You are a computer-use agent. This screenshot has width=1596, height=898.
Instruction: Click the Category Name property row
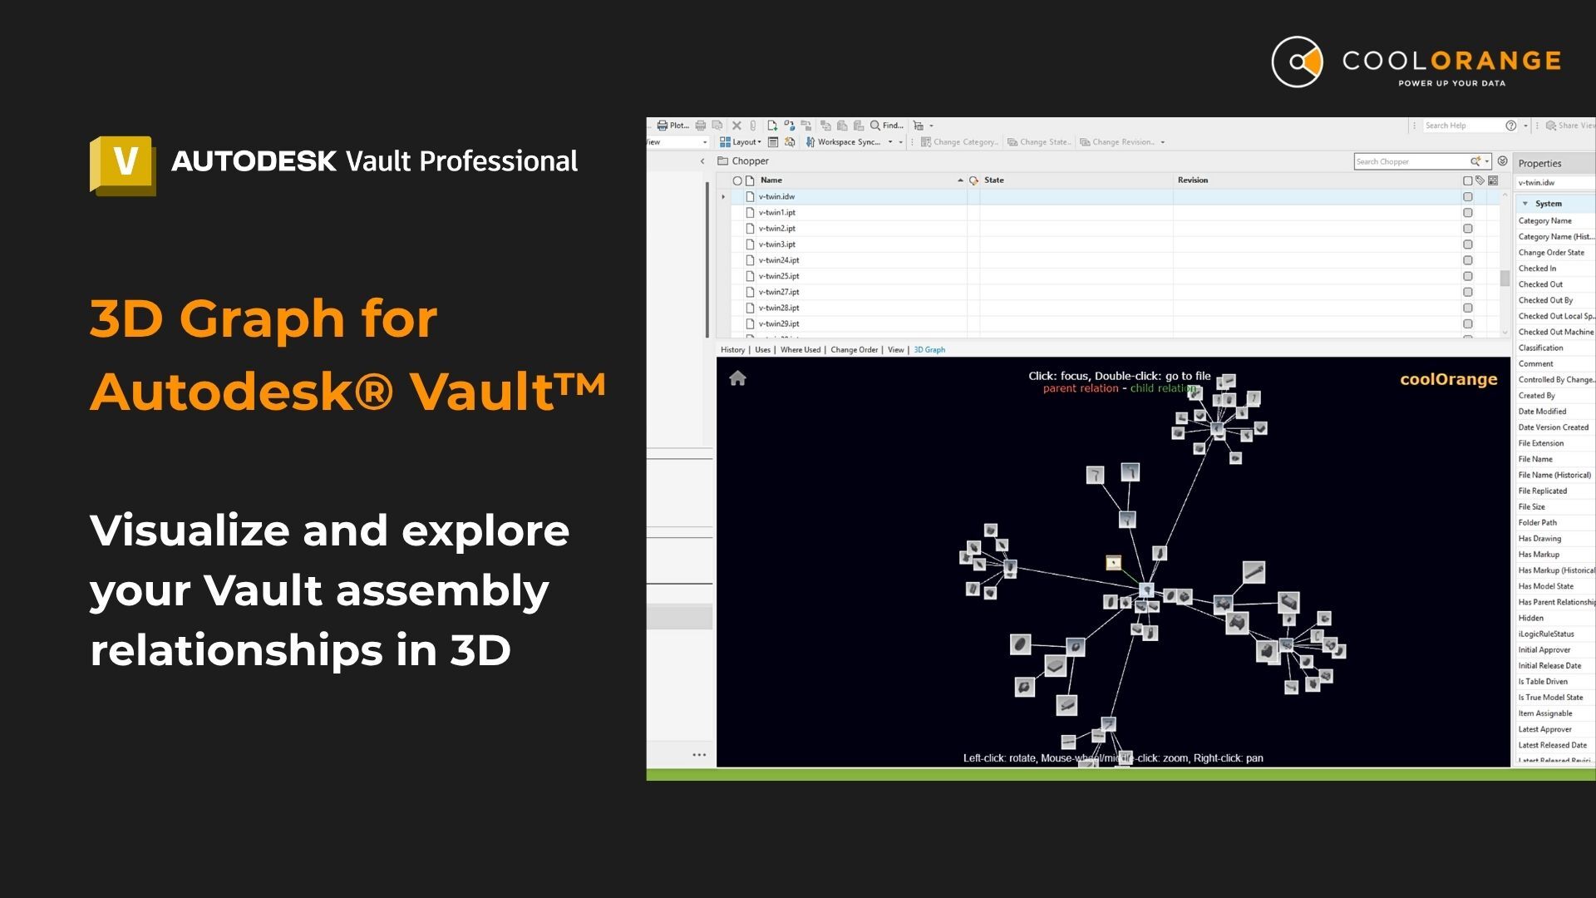[x=1555, y=221]
